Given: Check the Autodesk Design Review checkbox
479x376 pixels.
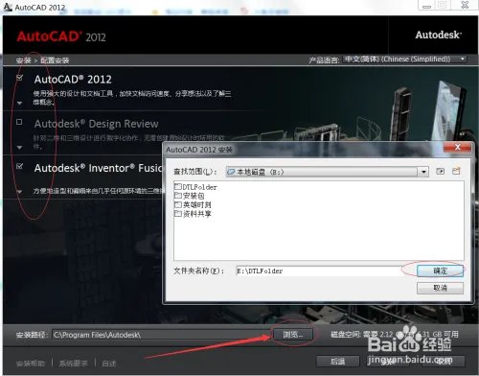Looking at the screenshot, I should pos(19,122).
